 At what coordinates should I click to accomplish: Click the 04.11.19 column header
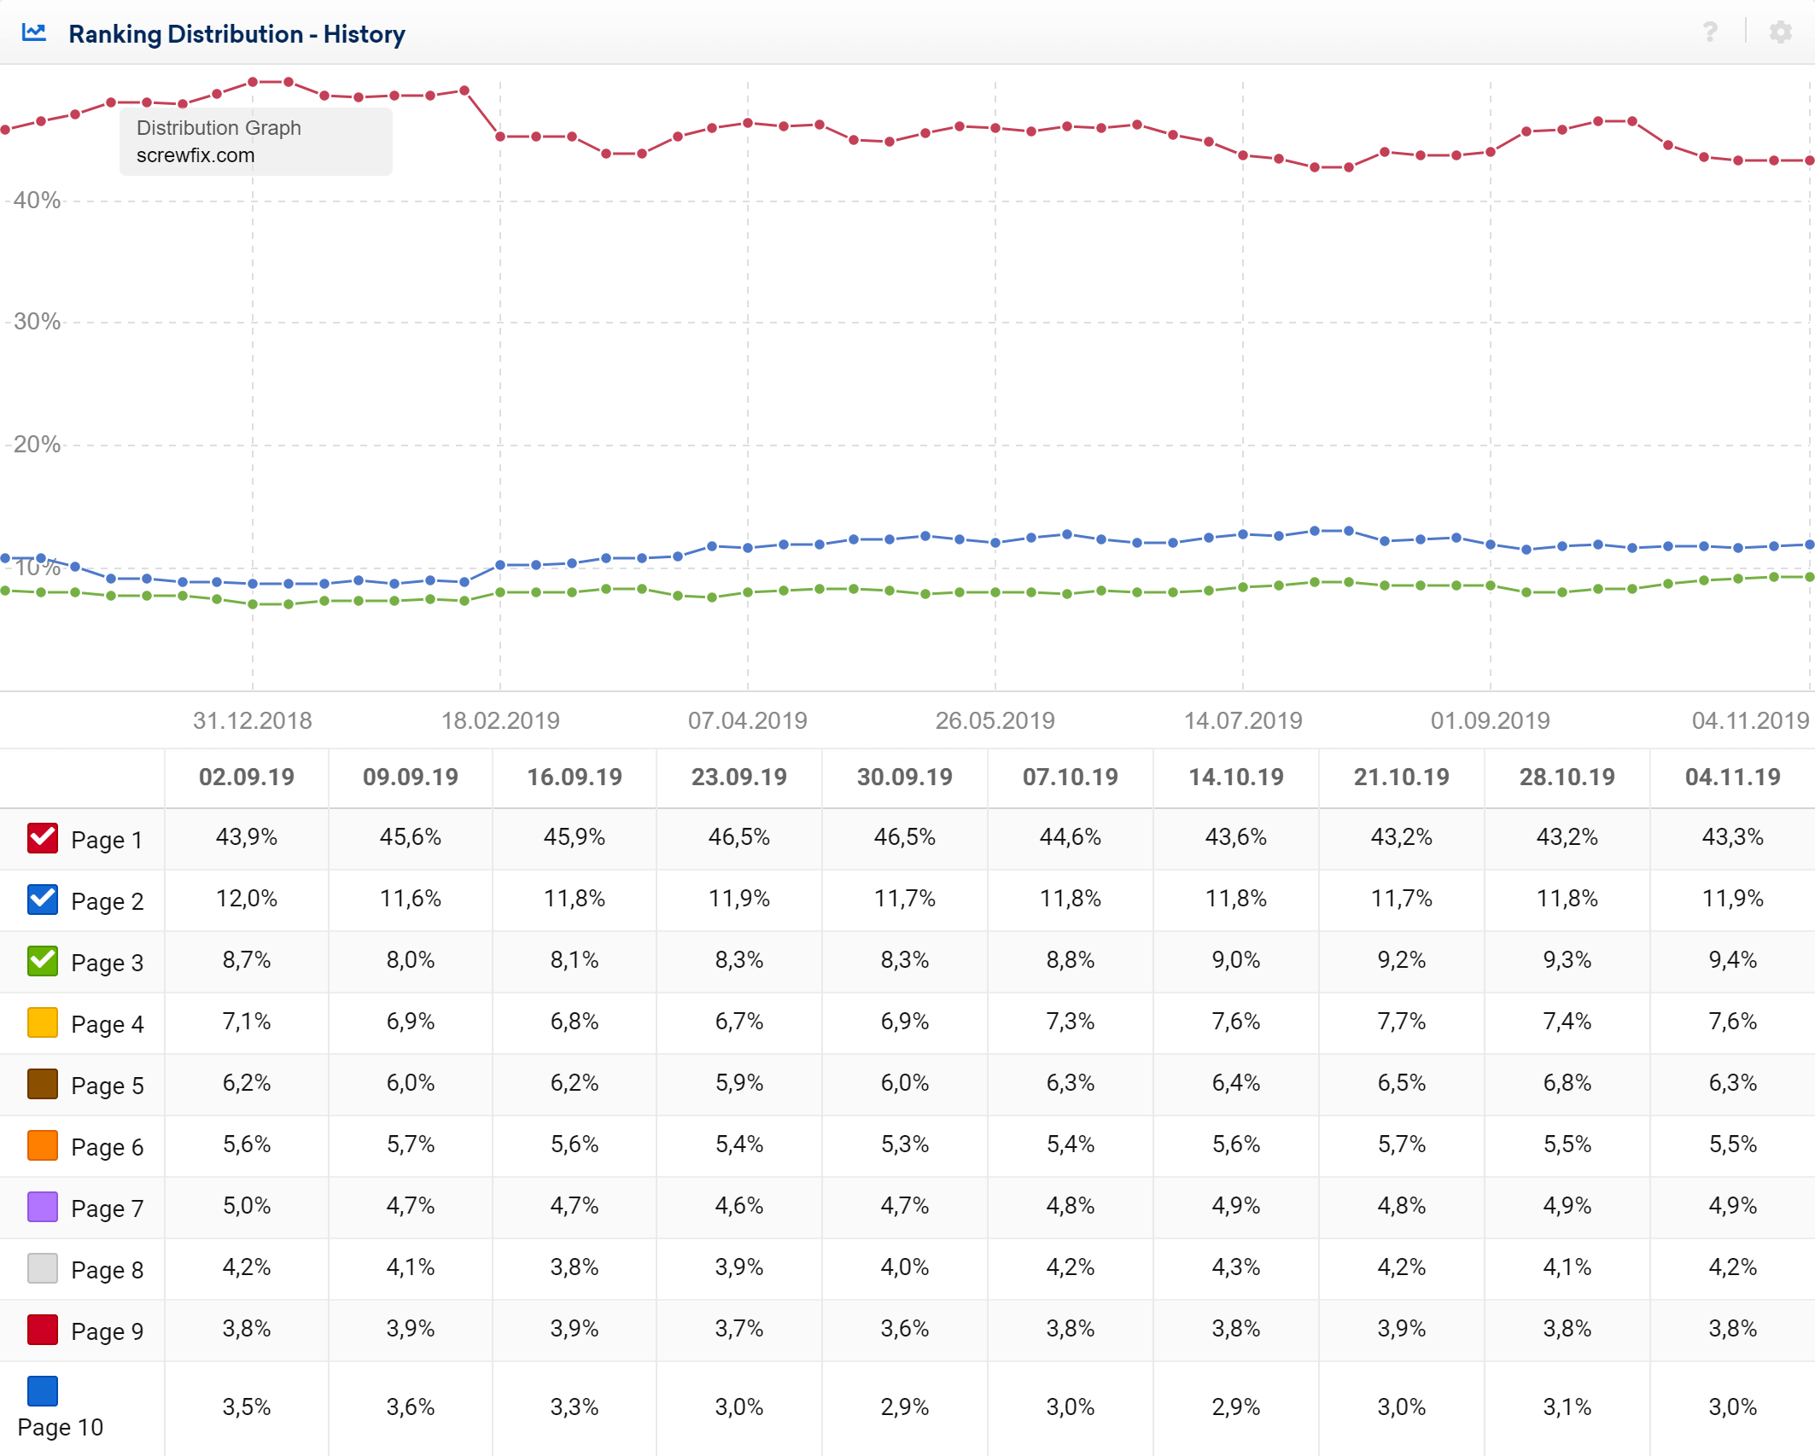click(1732, 778)
